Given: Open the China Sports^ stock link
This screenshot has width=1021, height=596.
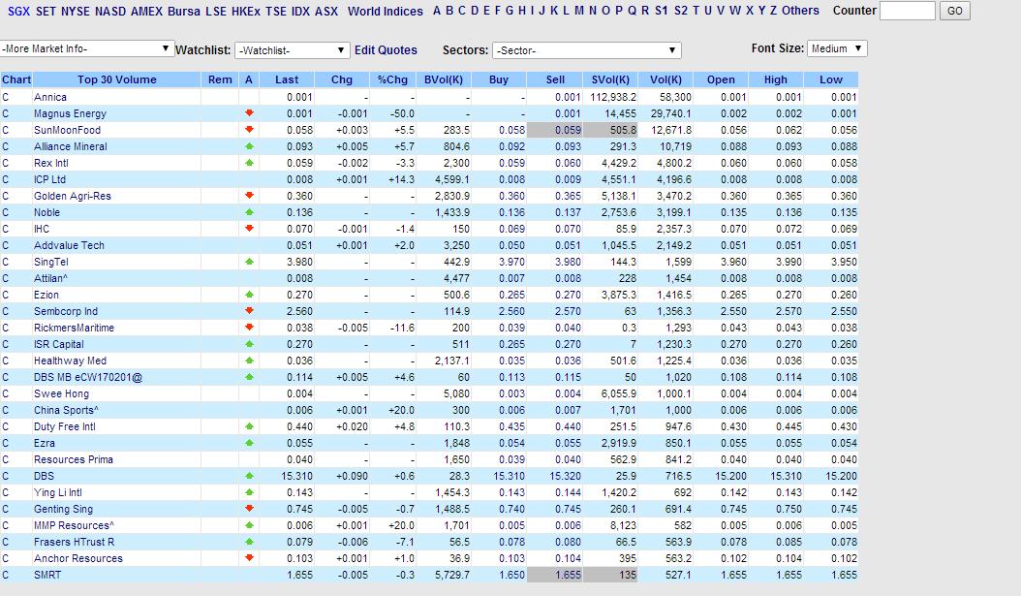Looking at the screenshot, I should tap(67, 410).
